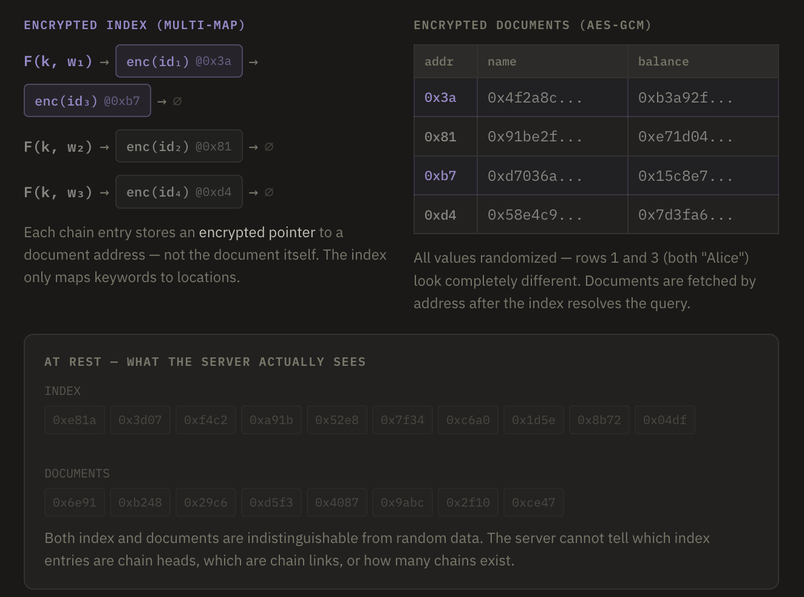Click the 'addr' column header
804x597 pixels.
(x=439, y=61)
